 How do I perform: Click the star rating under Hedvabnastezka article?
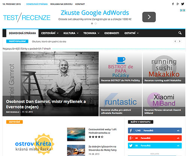[96, 137]
